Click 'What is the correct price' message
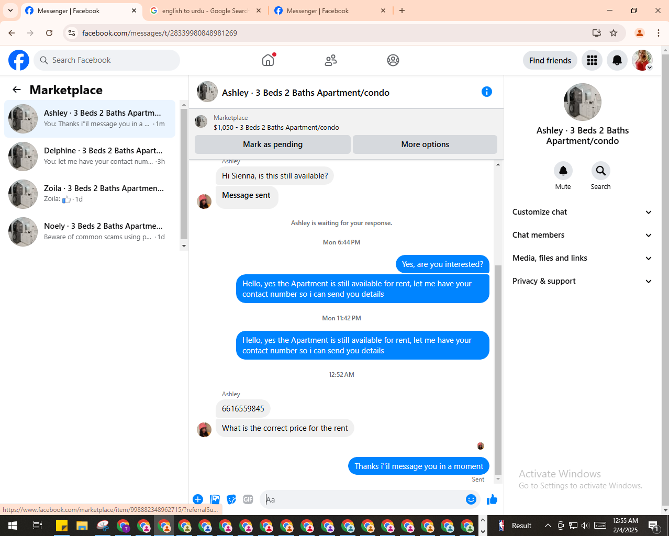The width and height of the screenshot is (669, 536). click(x=285, y=428)
